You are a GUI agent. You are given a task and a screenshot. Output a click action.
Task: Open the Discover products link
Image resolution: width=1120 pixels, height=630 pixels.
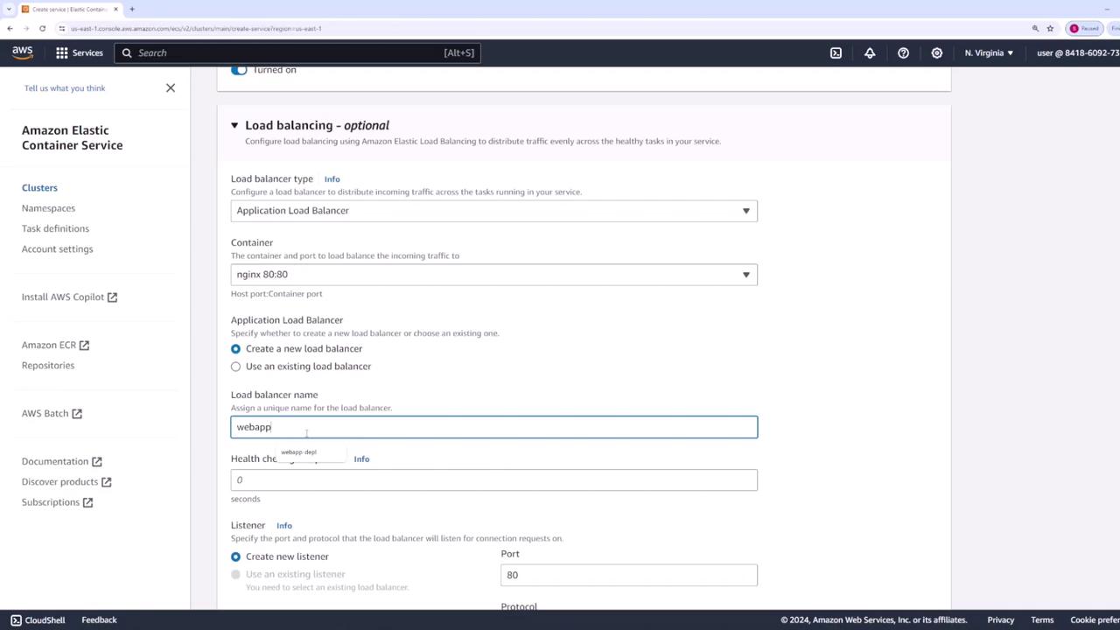click(x=59, y=481)
